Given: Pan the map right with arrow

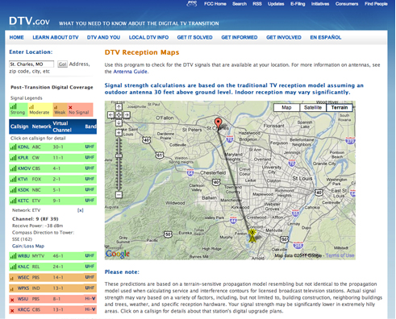Looking at the screenshot, I should pyautogui.click(x=127, y=115).
